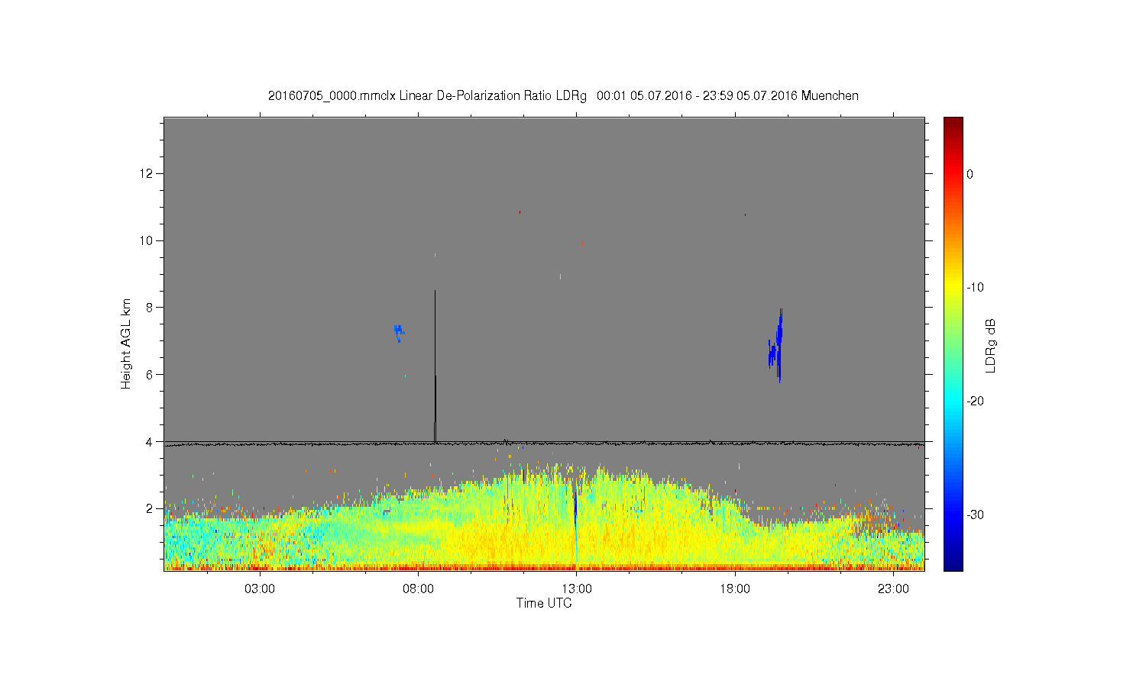This screenshot has width=1146, height=687.
Task: Click the tall black vertical spike after 08:00
Action: pyautogui.click(x=435, y=366)
